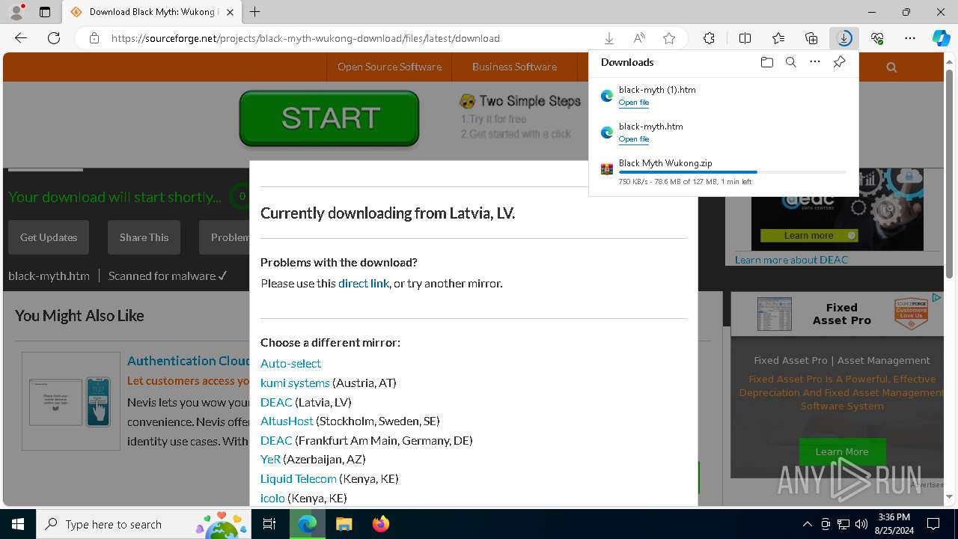Click the Get Updates button
The width and height of the screenshot is (958, 539).
(49, 237)
